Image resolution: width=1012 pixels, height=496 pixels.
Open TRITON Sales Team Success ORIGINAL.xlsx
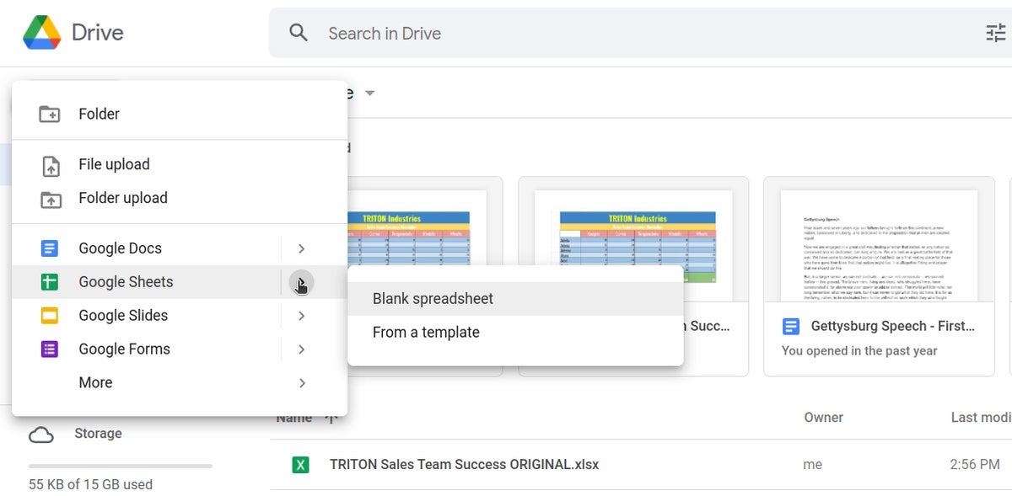(464, 464)
